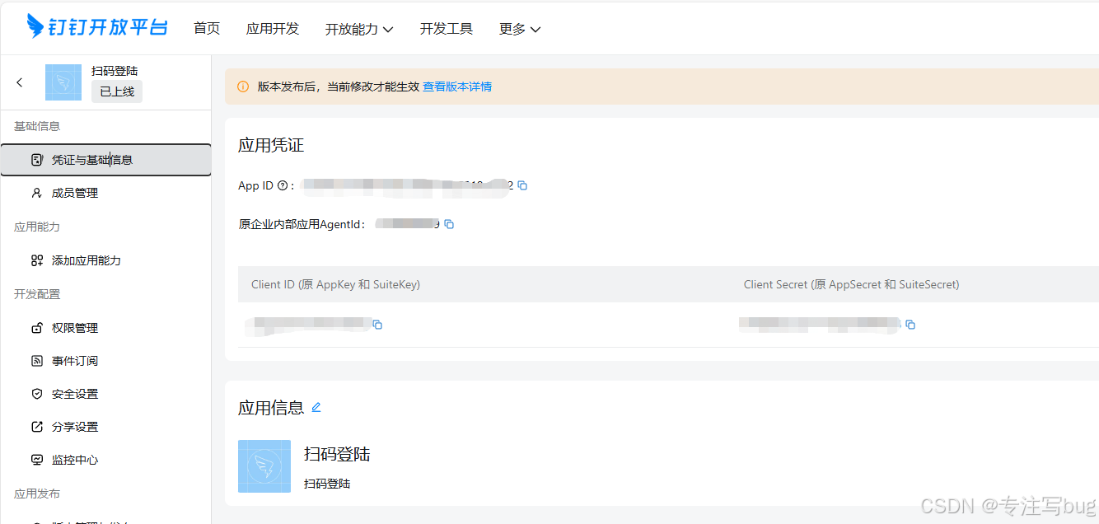Image resolution: width=1099 pixels, height=524 pixels.
Task: Click the 监控中心 monitor icon
Action: click(36, 460)
